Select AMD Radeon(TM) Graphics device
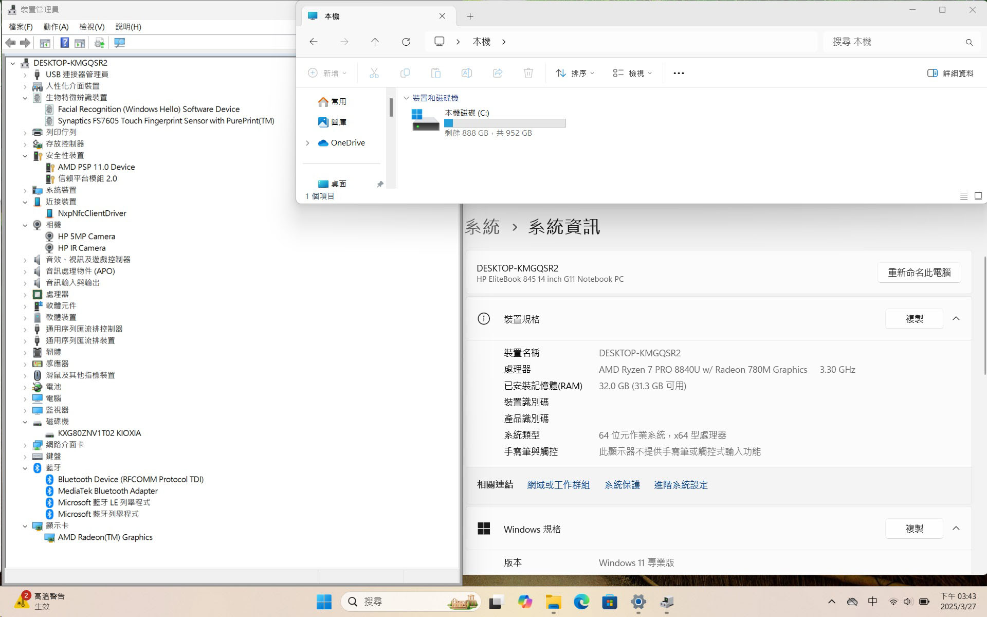 pyautogui.click(x=105, y=537)
